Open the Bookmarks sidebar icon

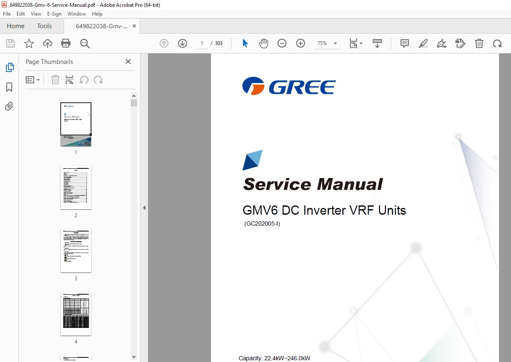tap(9, 87)
